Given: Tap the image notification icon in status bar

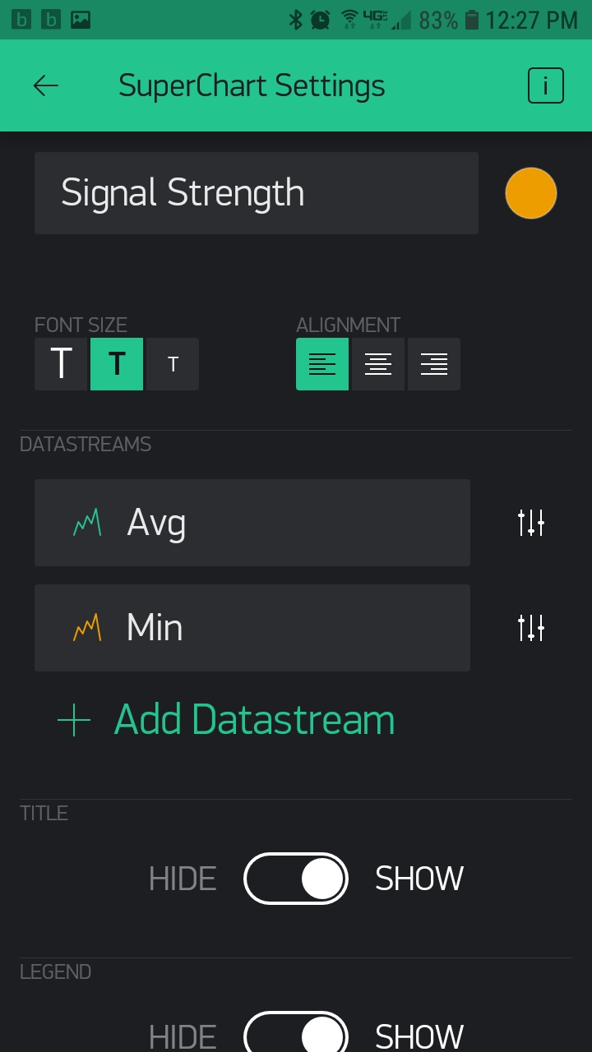Looking at the screenshot, I should pos(81,20).
